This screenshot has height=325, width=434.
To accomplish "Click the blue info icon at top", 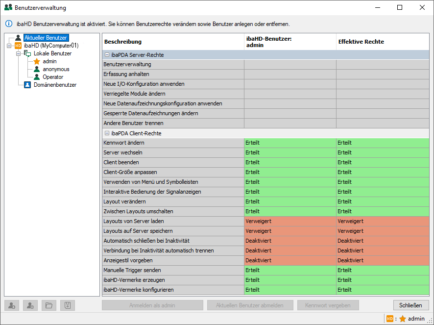I will [x=9, y=24].
